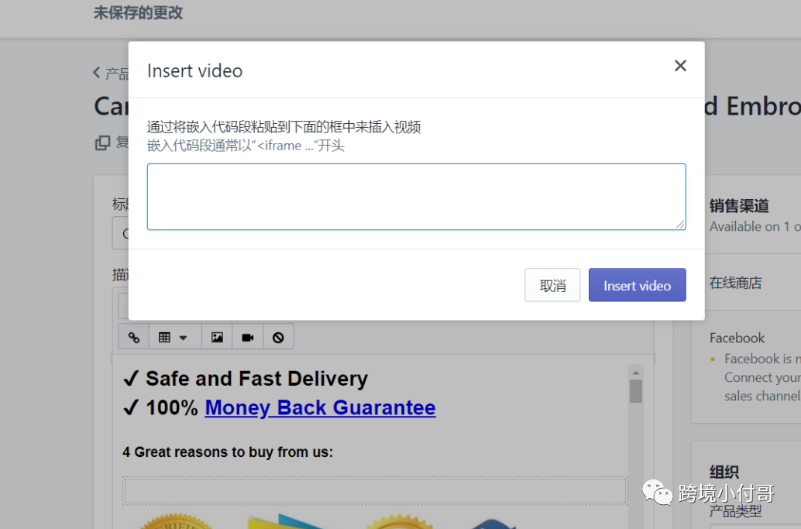Click the 4 Great reasons to buy text
Screen dimensions: 801x529
[228, 452]
